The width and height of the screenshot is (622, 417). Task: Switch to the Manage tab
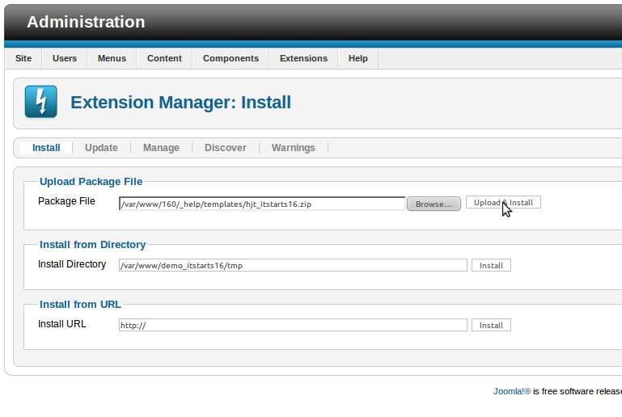coord(161,148)
